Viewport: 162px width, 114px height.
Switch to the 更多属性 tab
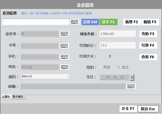pyautogui.click(x=18, y=97)
